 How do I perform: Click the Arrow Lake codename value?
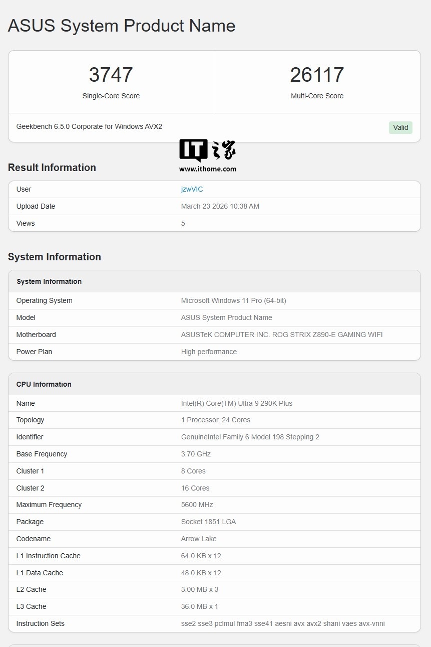(x=199, y=539)
